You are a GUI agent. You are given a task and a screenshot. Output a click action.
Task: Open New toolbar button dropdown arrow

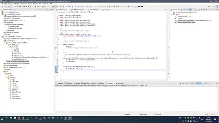4,6
